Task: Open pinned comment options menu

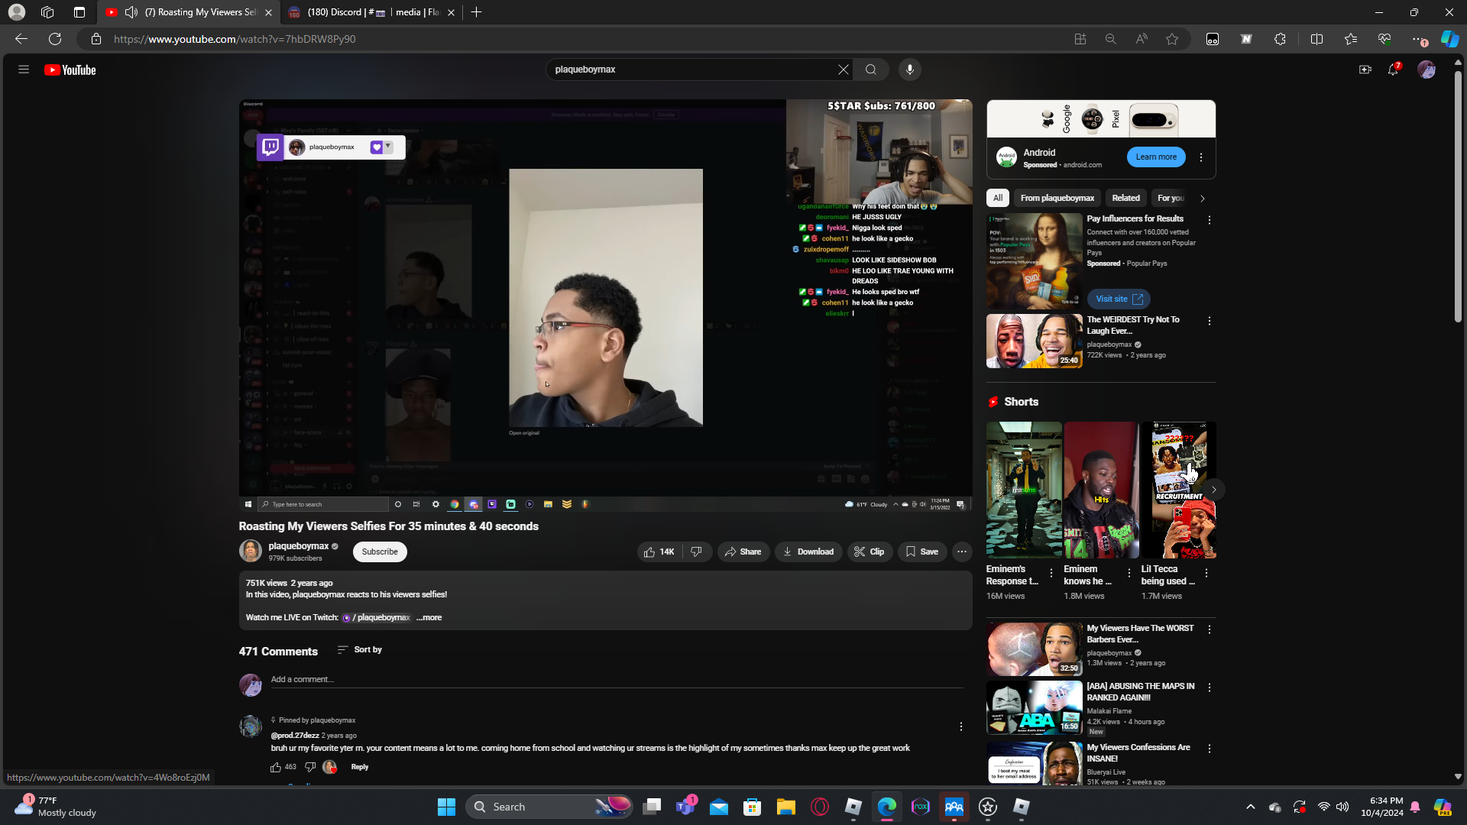Action: coord(961,726)
